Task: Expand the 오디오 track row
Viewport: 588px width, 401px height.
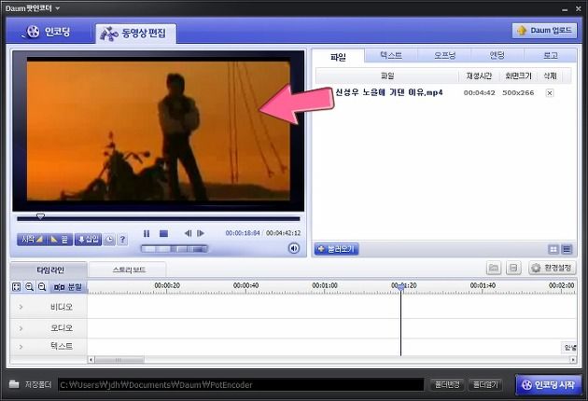Action: (x=21, y=328)
